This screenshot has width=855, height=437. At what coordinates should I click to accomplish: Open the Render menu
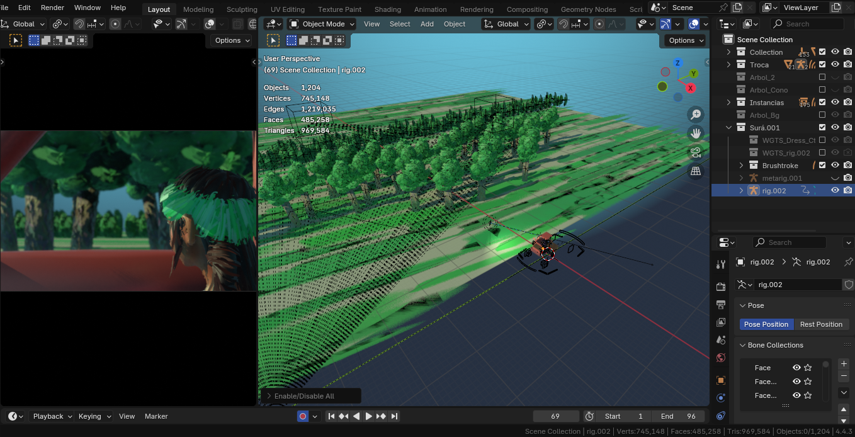pyautogui.click(x=52, y=8)
